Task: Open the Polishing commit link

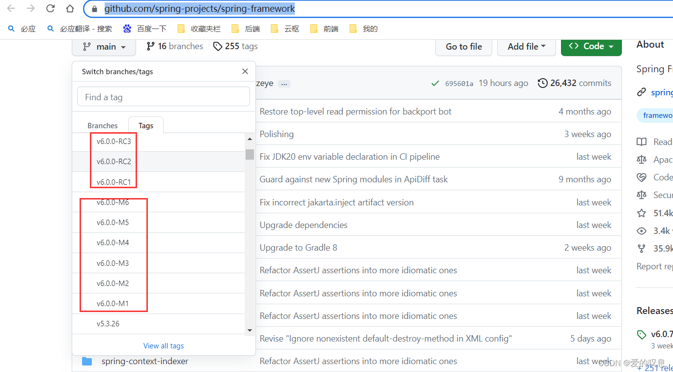Action: (x=277, y=134)
